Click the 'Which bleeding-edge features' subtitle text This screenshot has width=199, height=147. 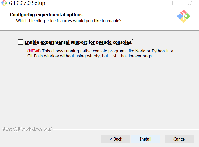(x=69, y=20)
